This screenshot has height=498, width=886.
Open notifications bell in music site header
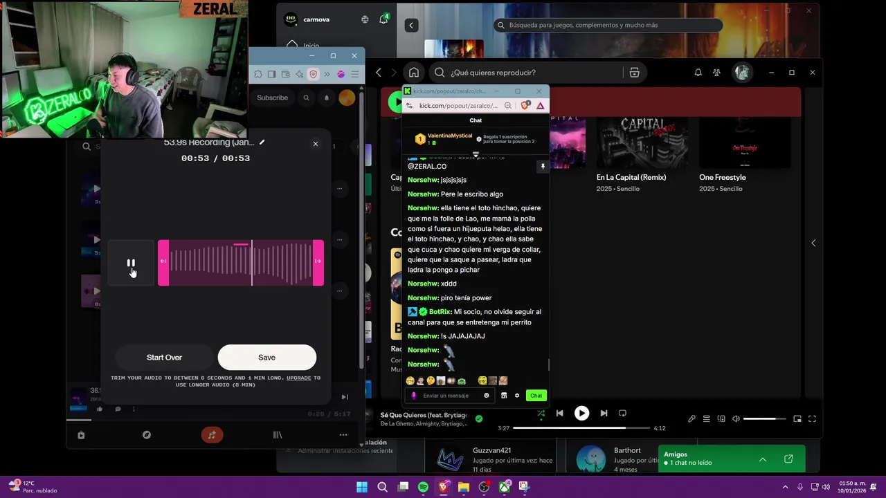click(327, 98)
